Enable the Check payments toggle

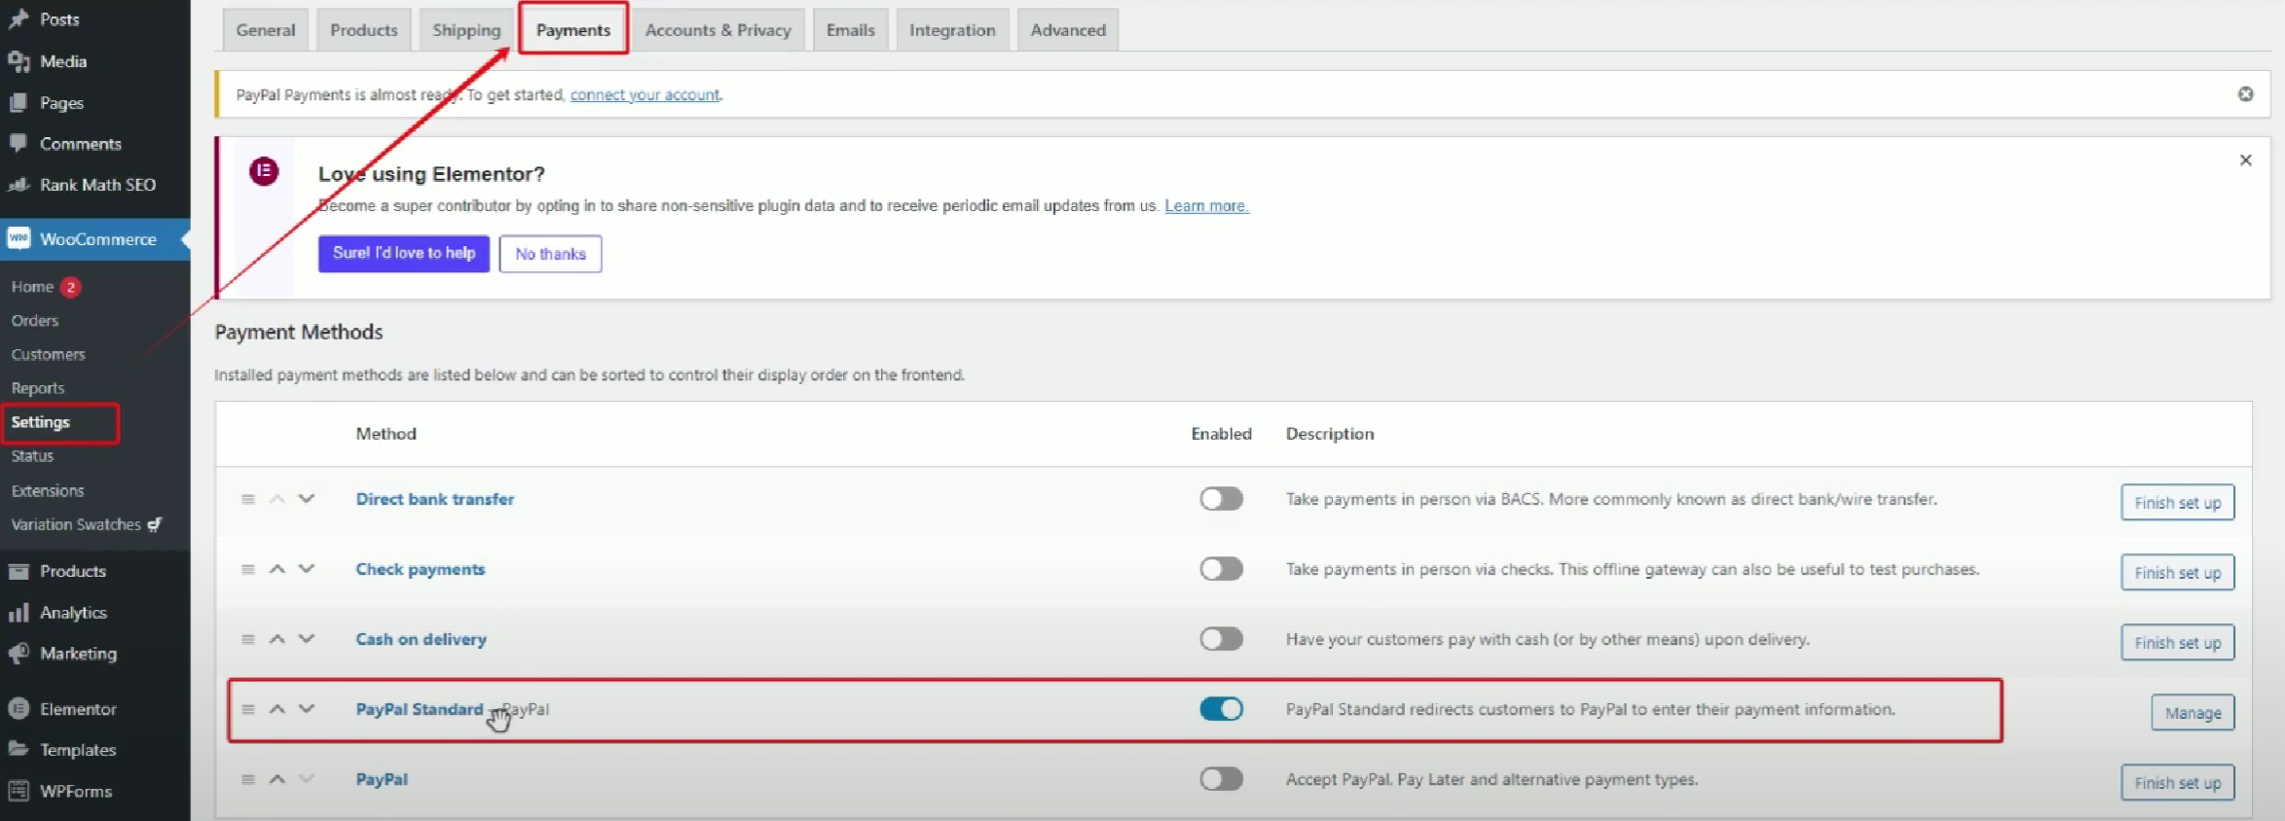click(x=1221, y=569)
